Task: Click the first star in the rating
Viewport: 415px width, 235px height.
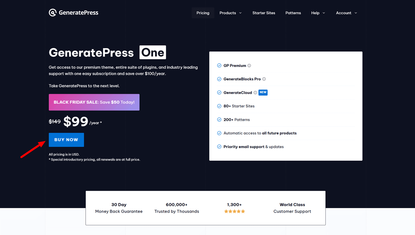Action: pos(226,211)
